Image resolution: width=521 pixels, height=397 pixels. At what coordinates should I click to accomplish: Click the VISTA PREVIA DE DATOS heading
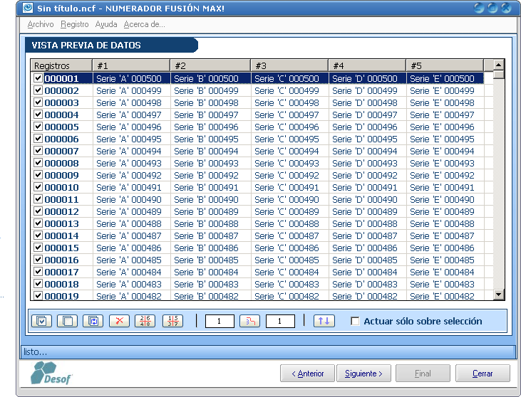[x=86, y=45]
